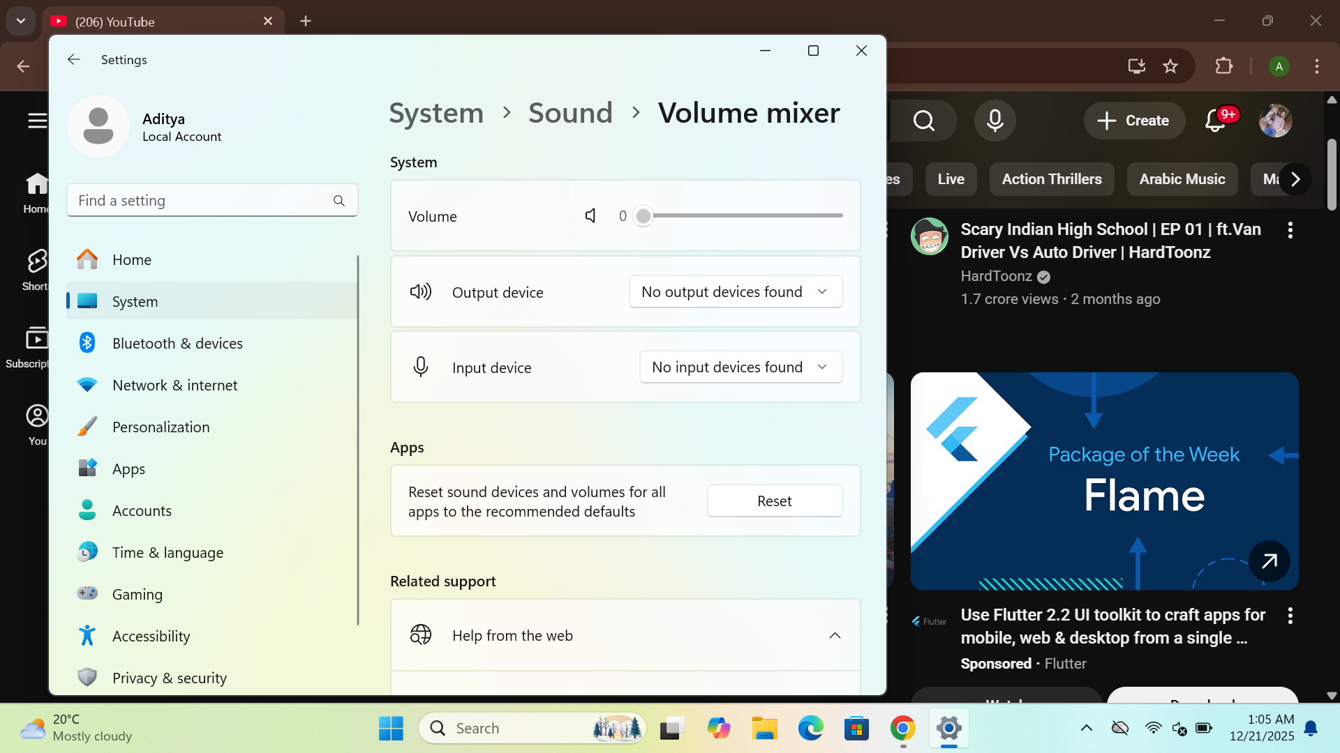Open Input device dropdown
The width and height of the screenshot is (1340, 753).
pos(740,367)
